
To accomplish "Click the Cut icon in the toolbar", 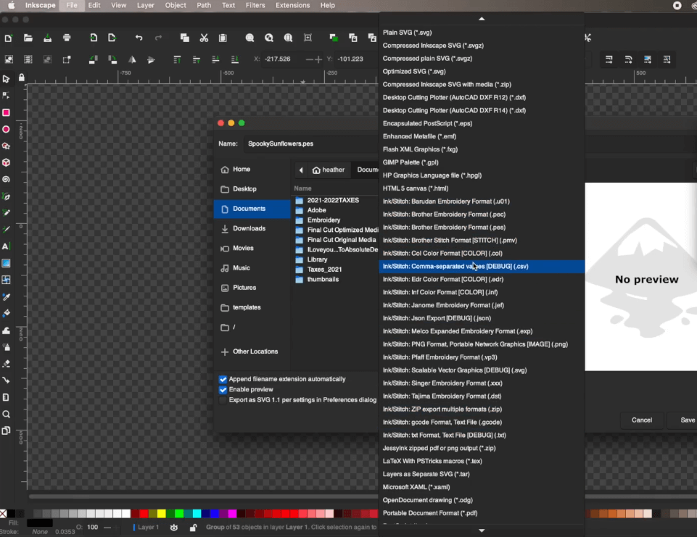I will point(205,37).
